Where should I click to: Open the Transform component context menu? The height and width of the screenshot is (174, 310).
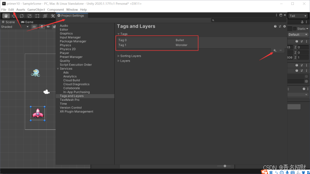coord(306,41)
